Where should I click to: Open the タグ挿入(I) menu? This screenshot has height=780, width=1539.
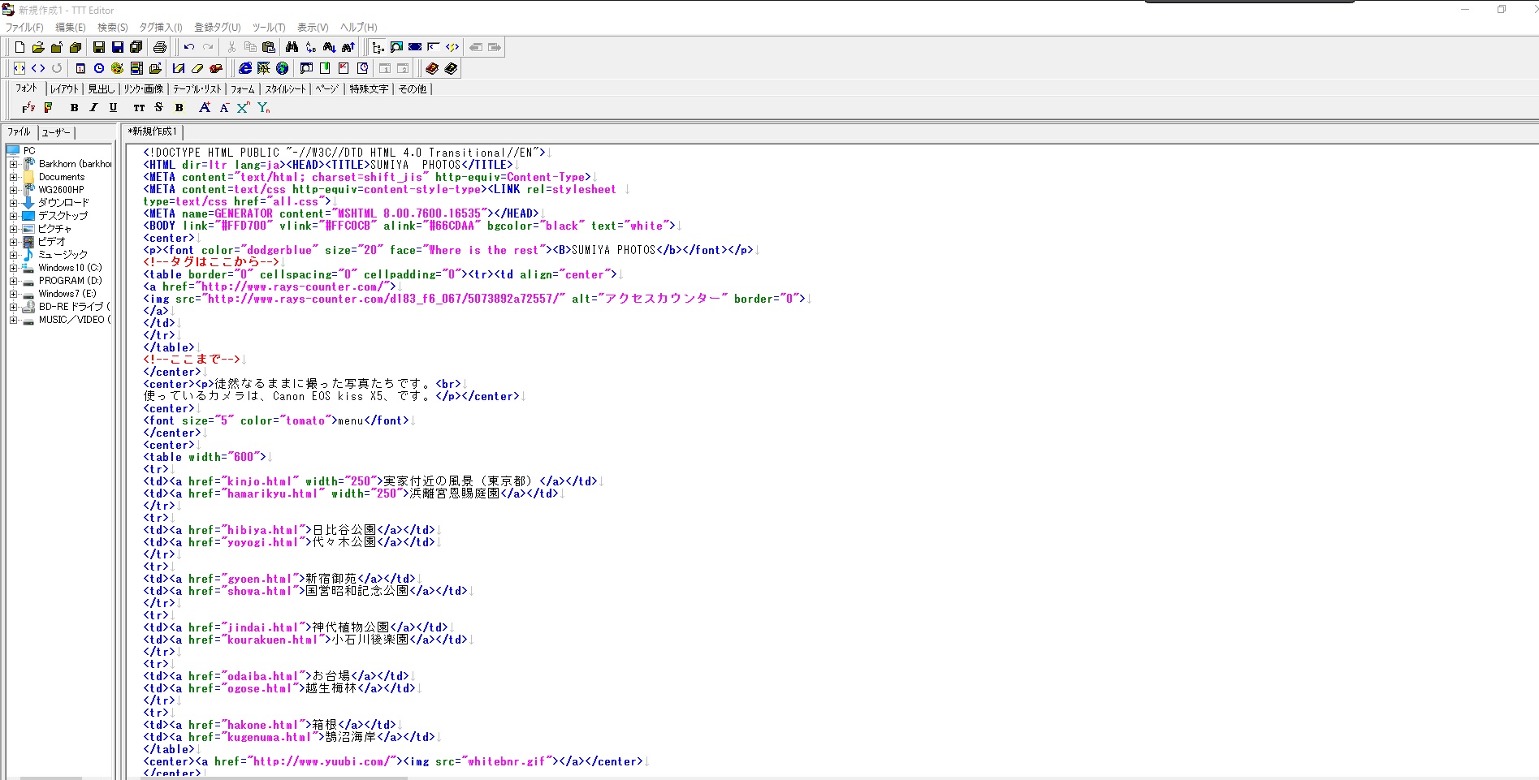click(x=161, y=27)
